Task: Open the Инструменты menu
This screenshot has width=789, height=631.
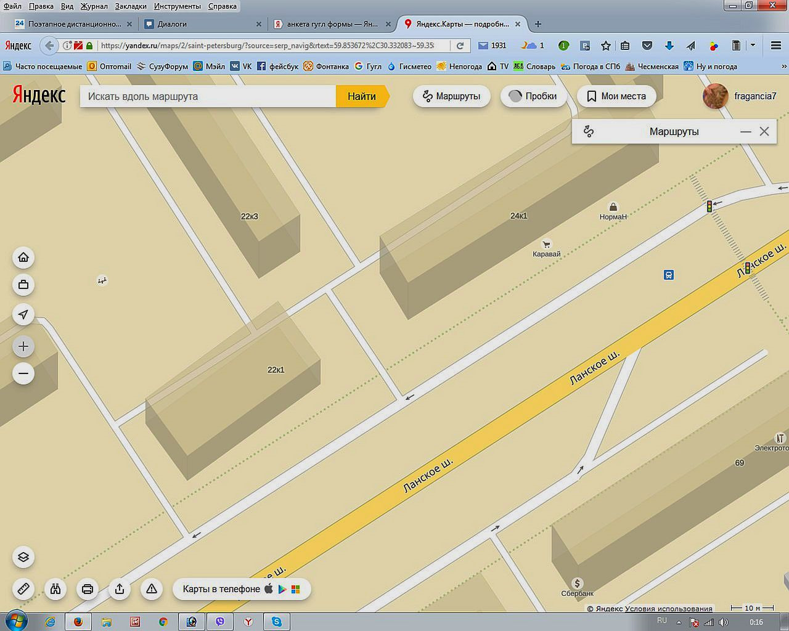Action: [178, 6]
